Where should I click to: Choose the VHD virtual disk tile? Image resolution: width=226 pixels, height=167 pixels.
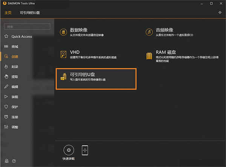89,54
